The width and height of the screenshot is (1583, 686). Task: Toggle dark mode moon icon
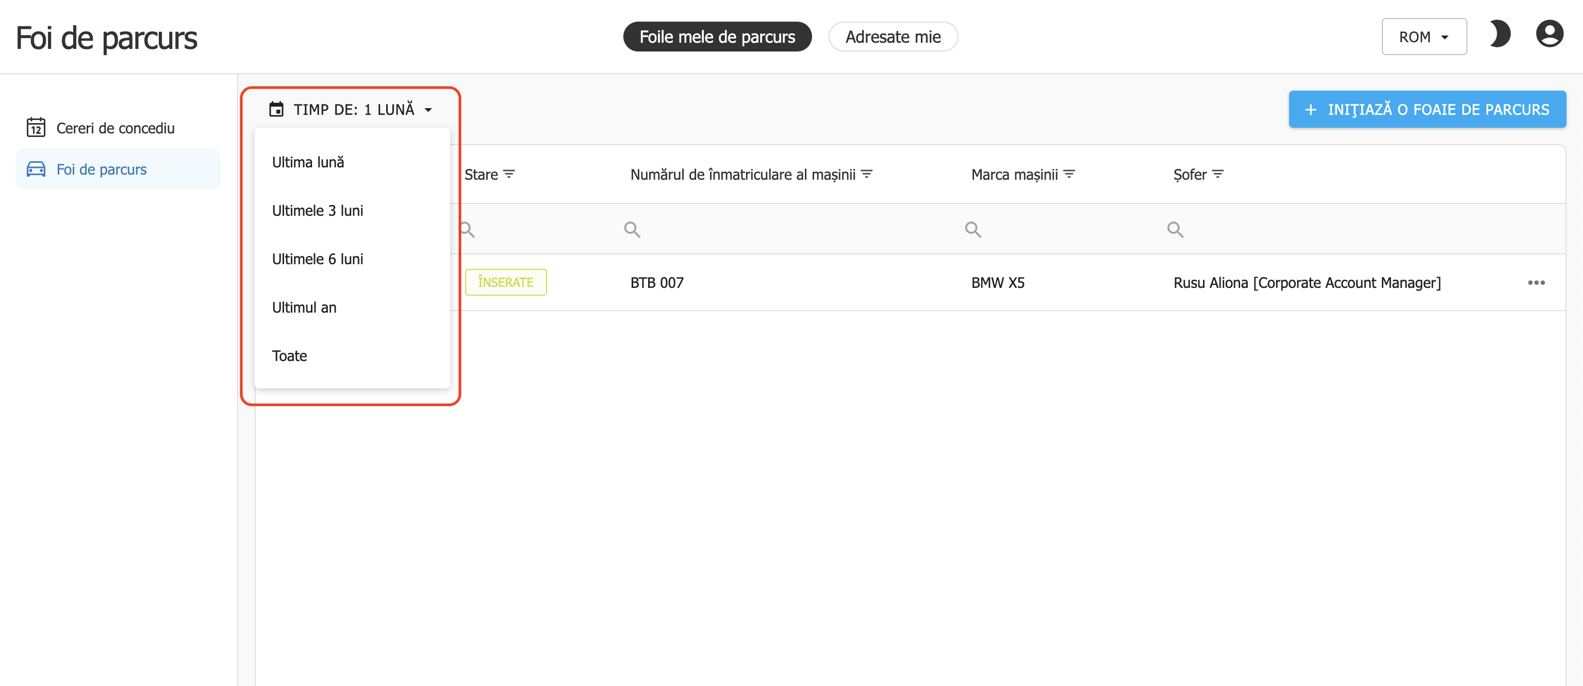[1500, 35]
